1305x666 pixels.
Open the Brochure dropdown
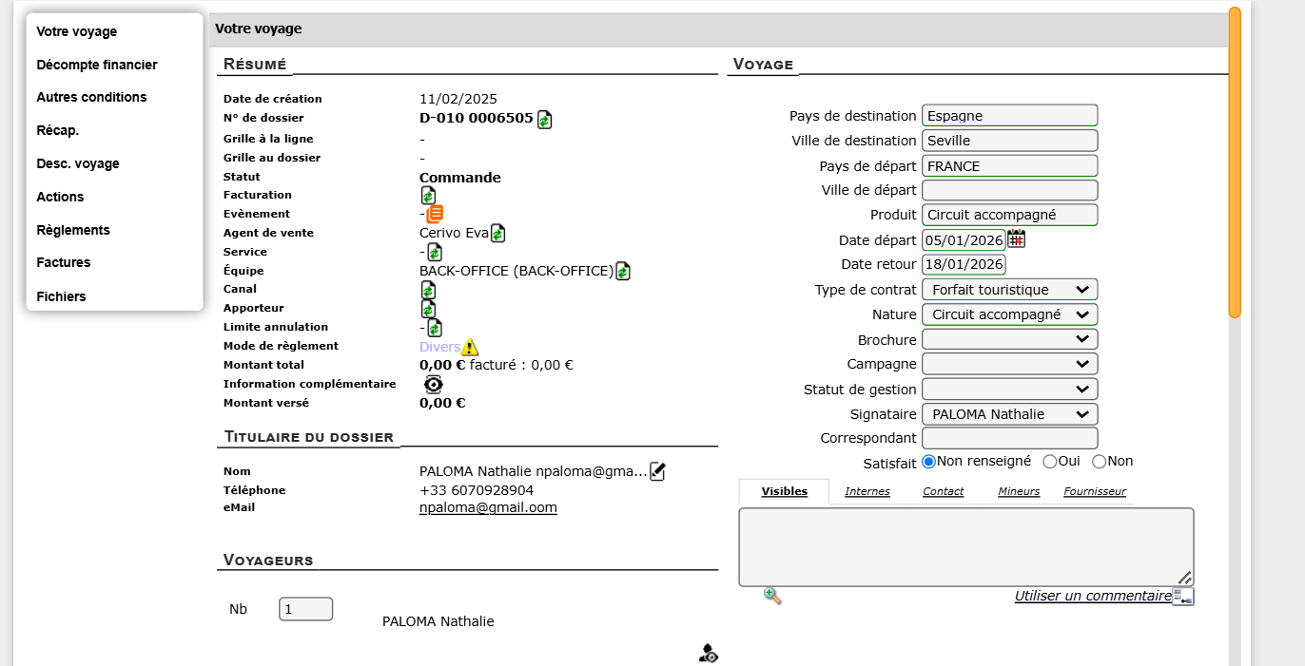coord(1010,339)
